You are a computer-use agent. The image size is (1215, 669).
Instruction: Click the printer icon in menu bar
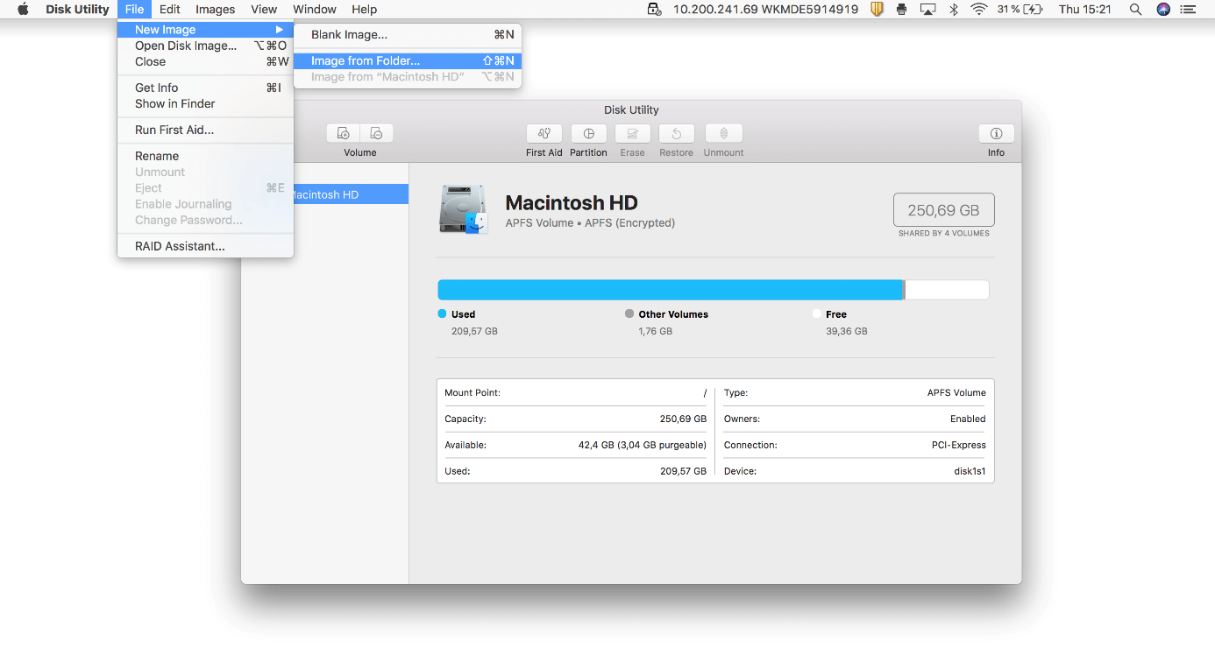click(x=902, y=10)
